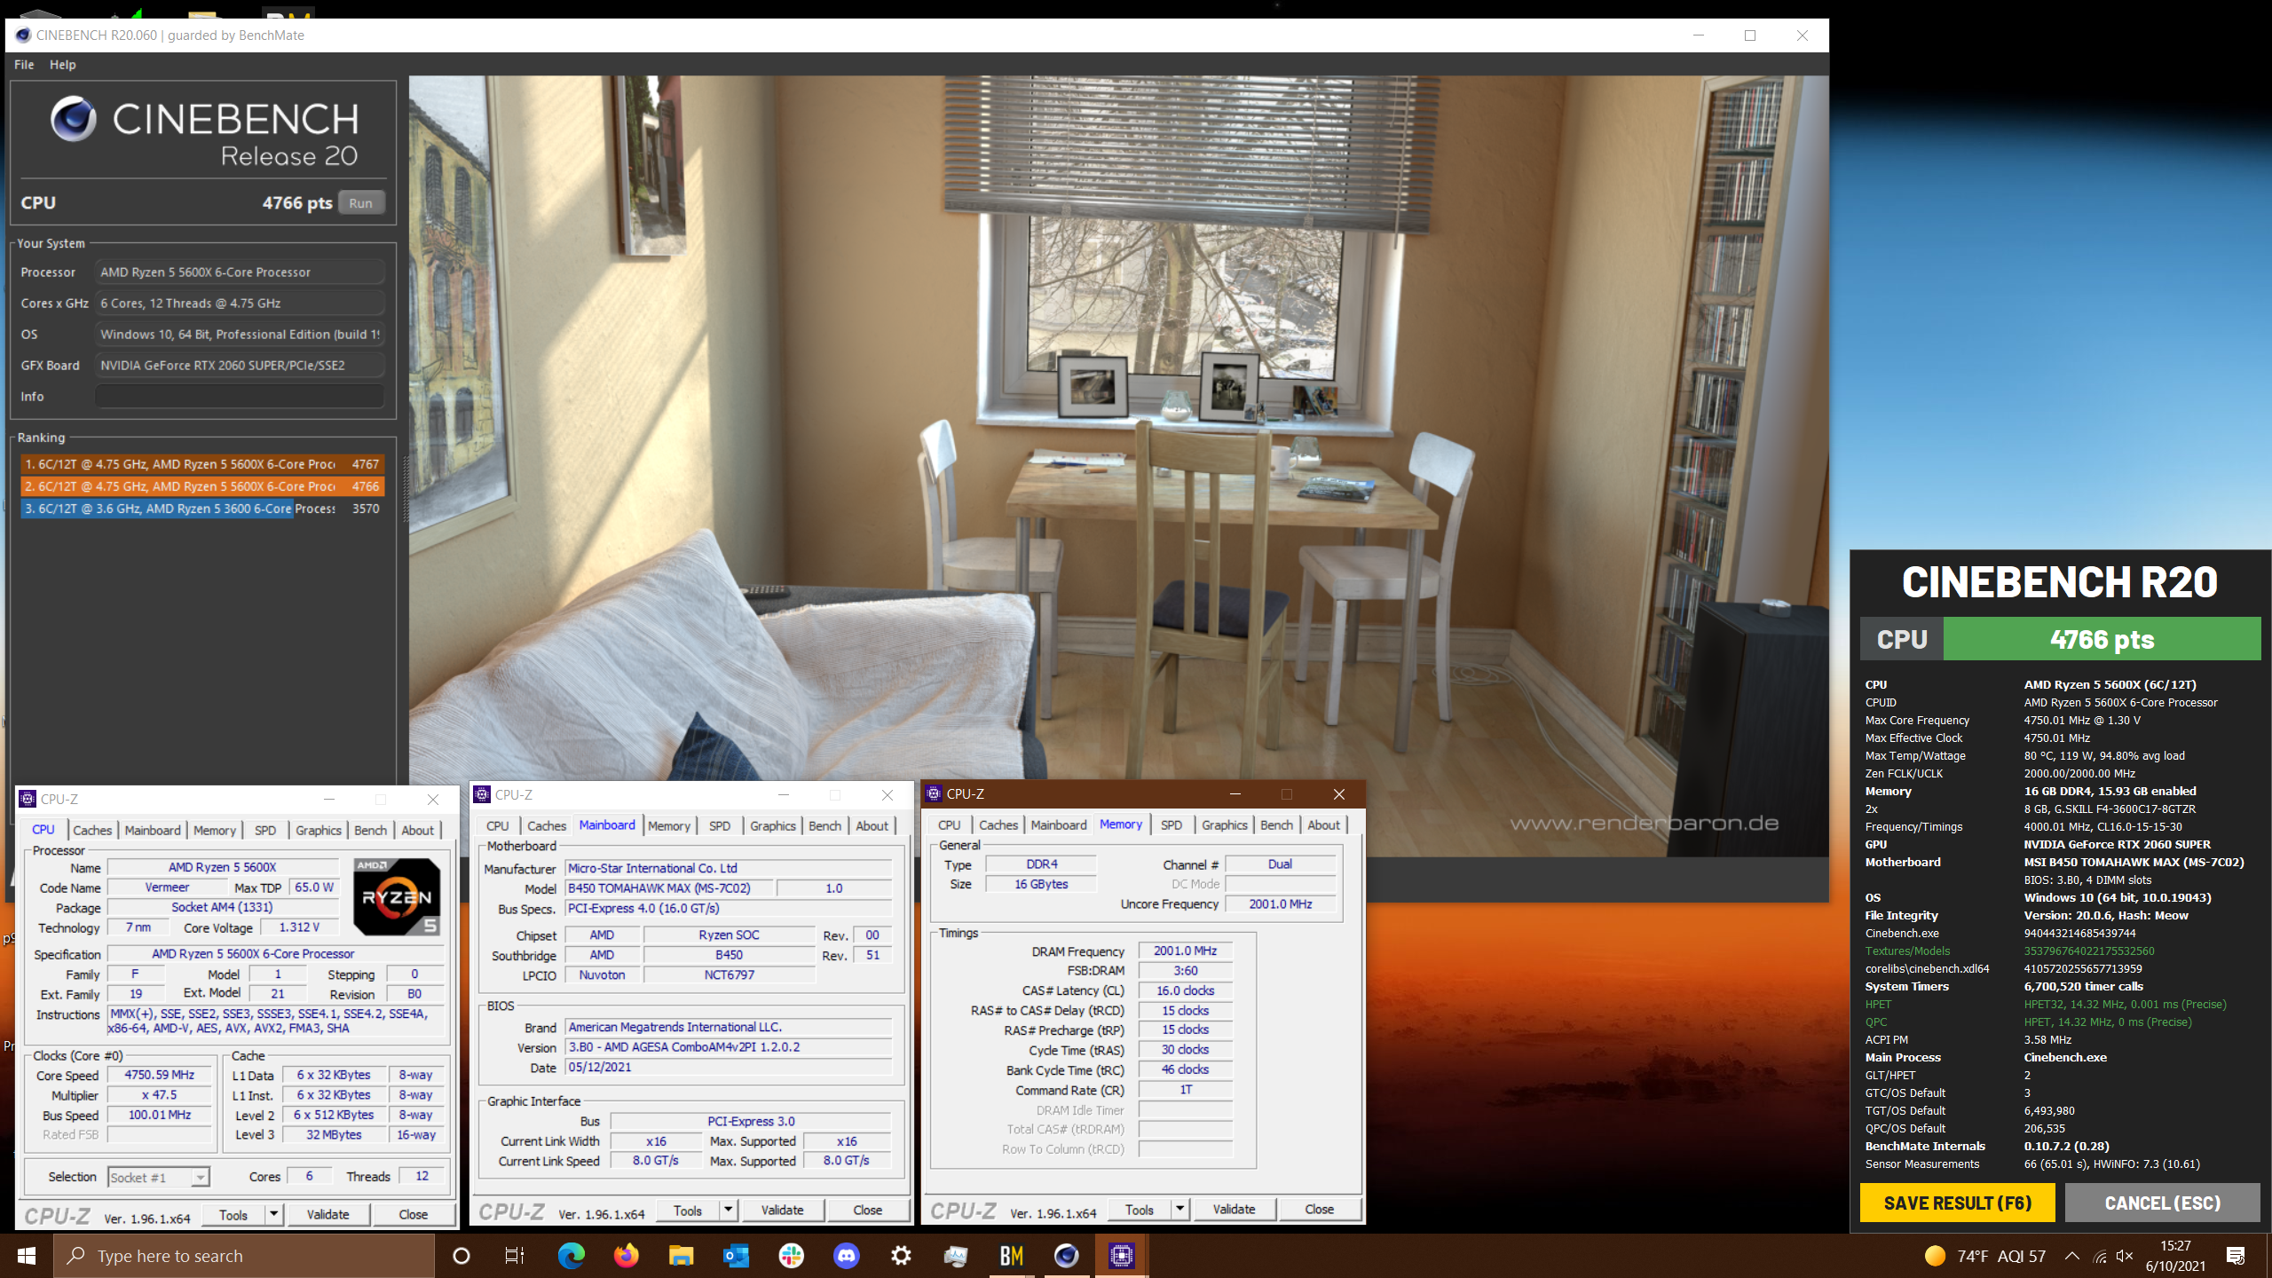Click Validate in CPU-Z CPU window

coord(327,1214)
